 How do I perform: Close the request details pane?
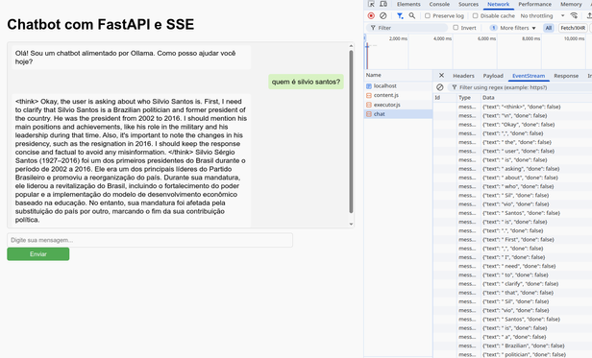point(441,76)
